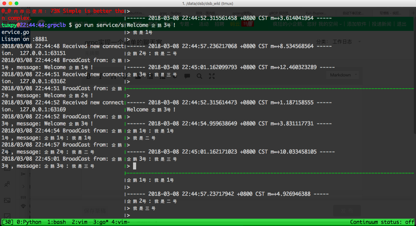Click the diamond icon in background sidebar
Screen dimensions: 416x226
click(x=24, y=206)
